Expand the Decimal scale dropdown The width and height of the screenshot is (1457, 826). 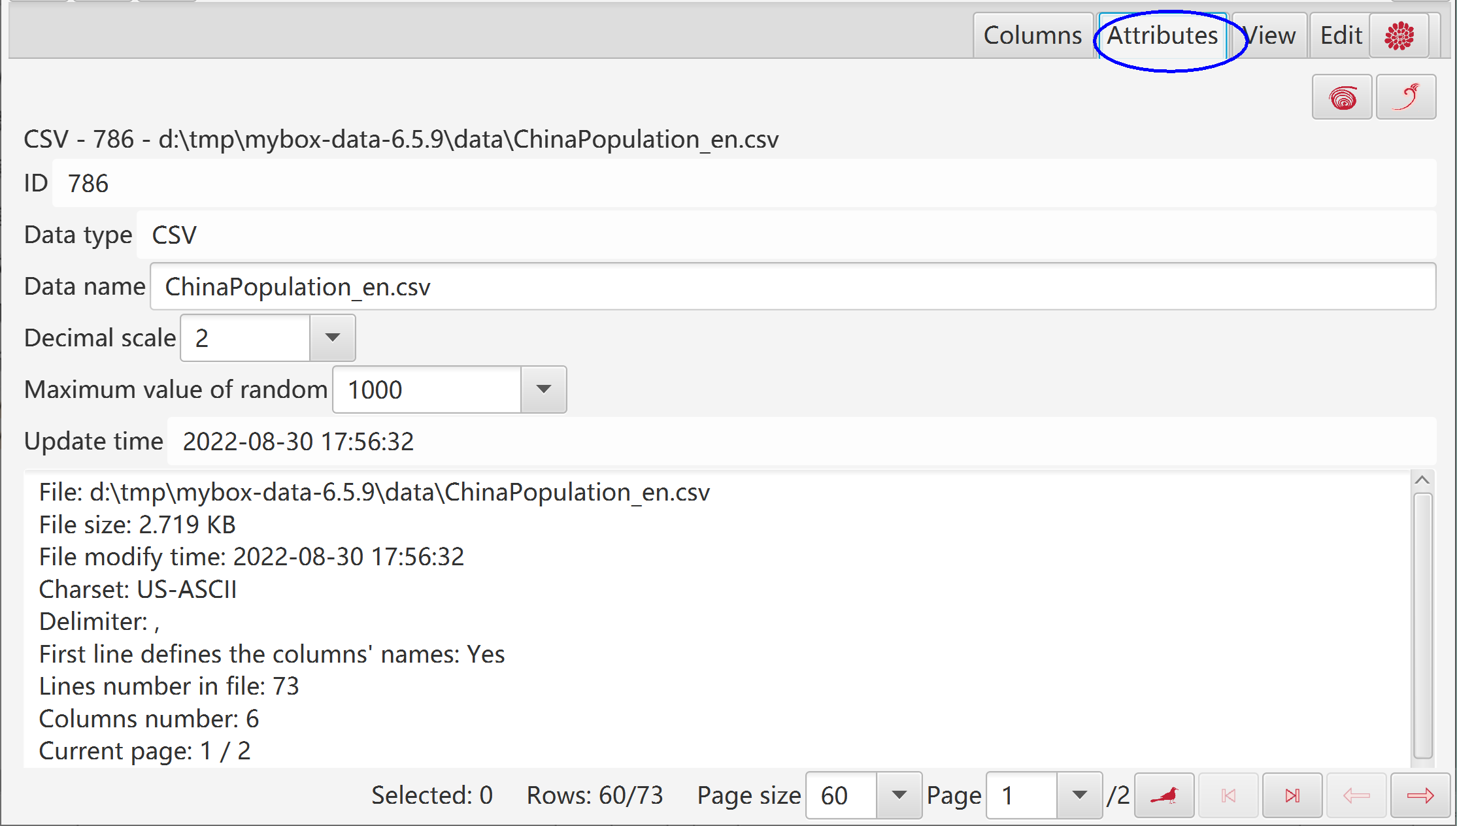pos(332,338)
